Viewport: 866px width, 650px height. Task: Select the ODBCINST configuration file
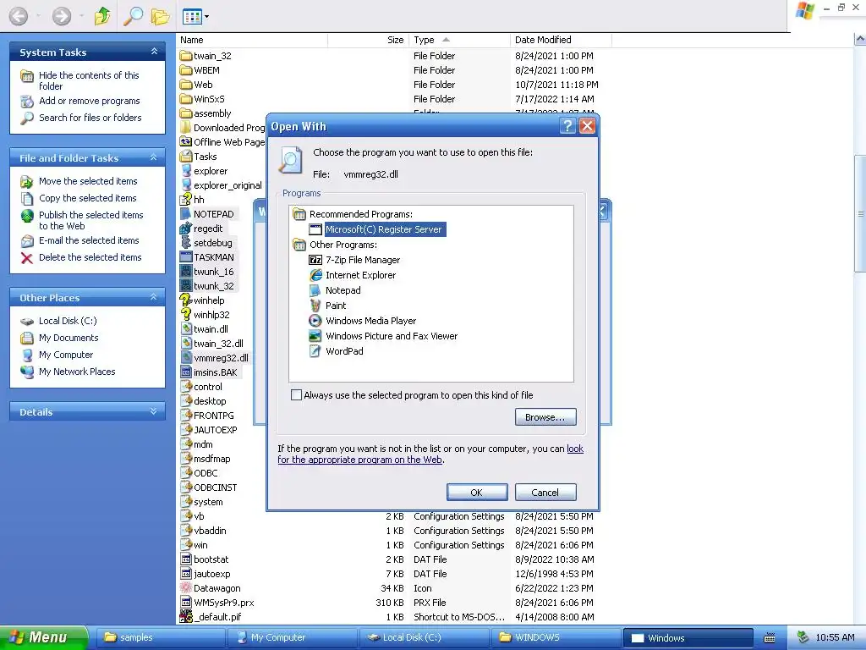pos(215,487)
